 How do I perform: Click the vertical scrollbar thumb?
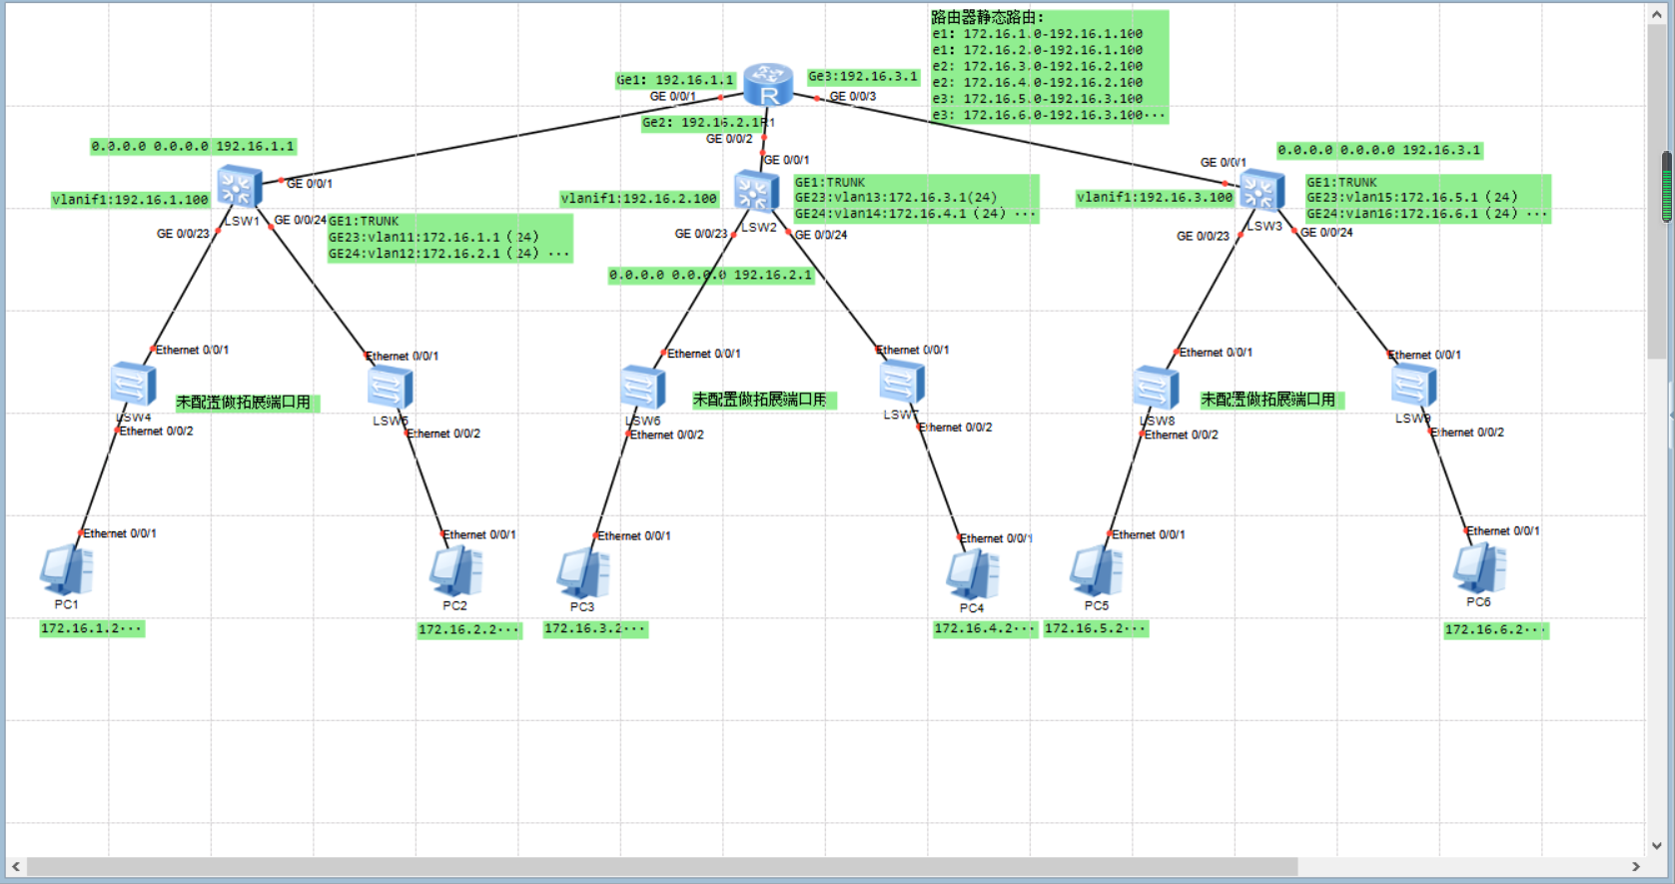pos(1657,193)
